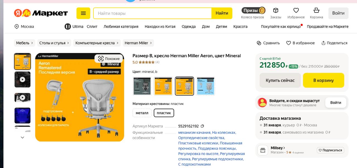The image size is (357, 168).
Task: Go to Компьютерные кресла breadcrumb
Action: coord(95,43)
